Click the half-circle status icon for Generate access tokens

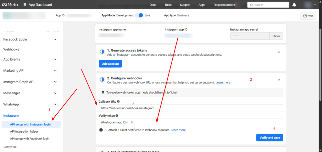[102, 52]
